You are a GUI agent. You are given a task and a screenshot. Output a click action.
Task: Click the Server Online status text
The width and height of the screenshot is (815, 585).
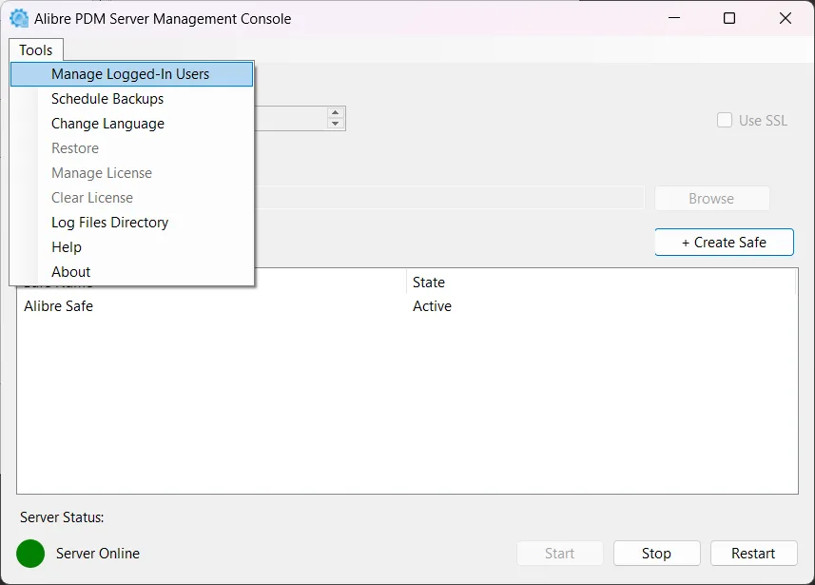pos(98,554)
